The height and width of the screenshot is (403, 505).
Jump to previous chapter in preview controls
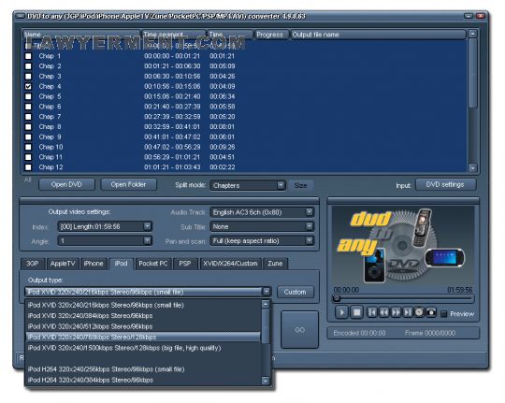point(372,312)
